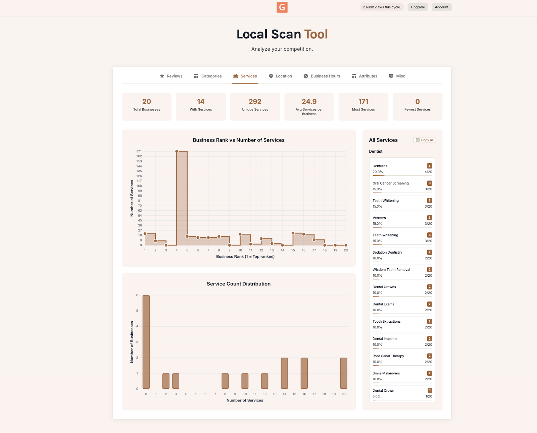Click the distribution bar at 12 services

coord(264,381)
